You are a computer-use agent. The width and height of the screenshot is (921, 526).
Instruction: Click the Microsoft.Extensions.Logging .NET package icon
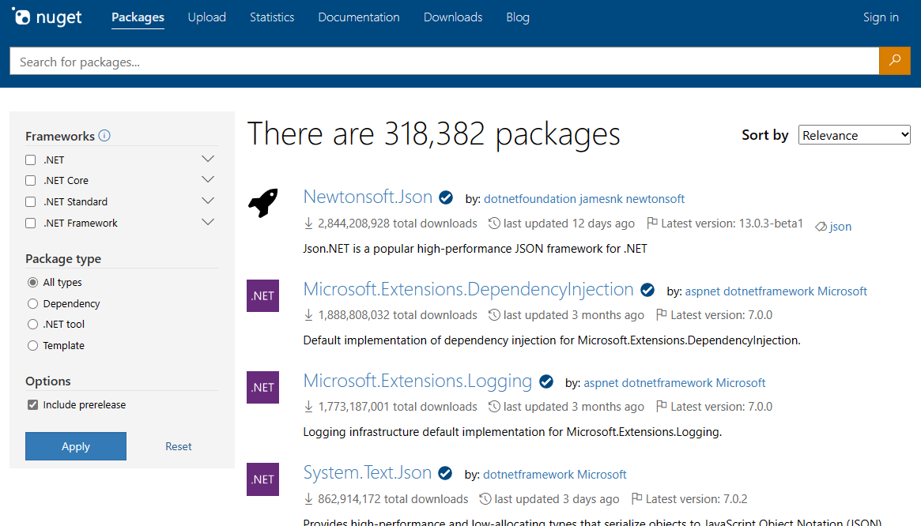point(262,387)
